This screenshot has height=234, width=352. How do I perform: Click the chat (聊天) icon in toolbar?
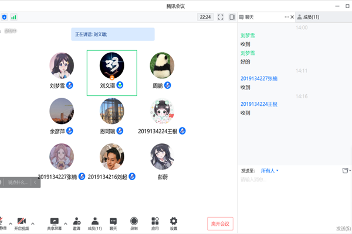(x=113, y=222)
